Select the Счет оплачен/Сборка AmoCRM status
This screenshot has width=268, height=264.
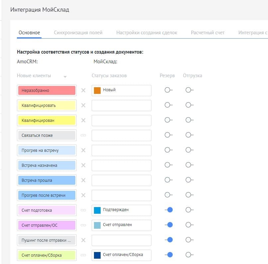click(x=47, y=255)
